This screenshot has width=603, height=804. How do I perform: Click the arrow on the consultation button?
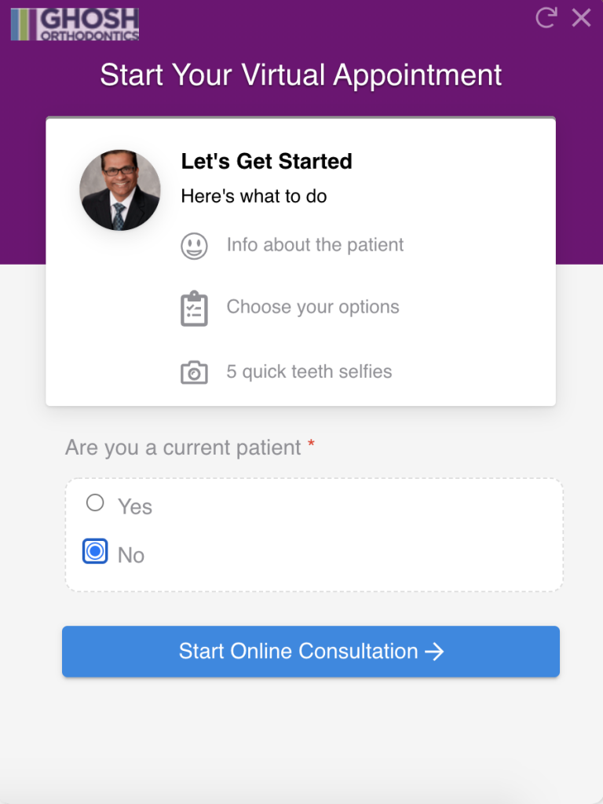point(434,652)
